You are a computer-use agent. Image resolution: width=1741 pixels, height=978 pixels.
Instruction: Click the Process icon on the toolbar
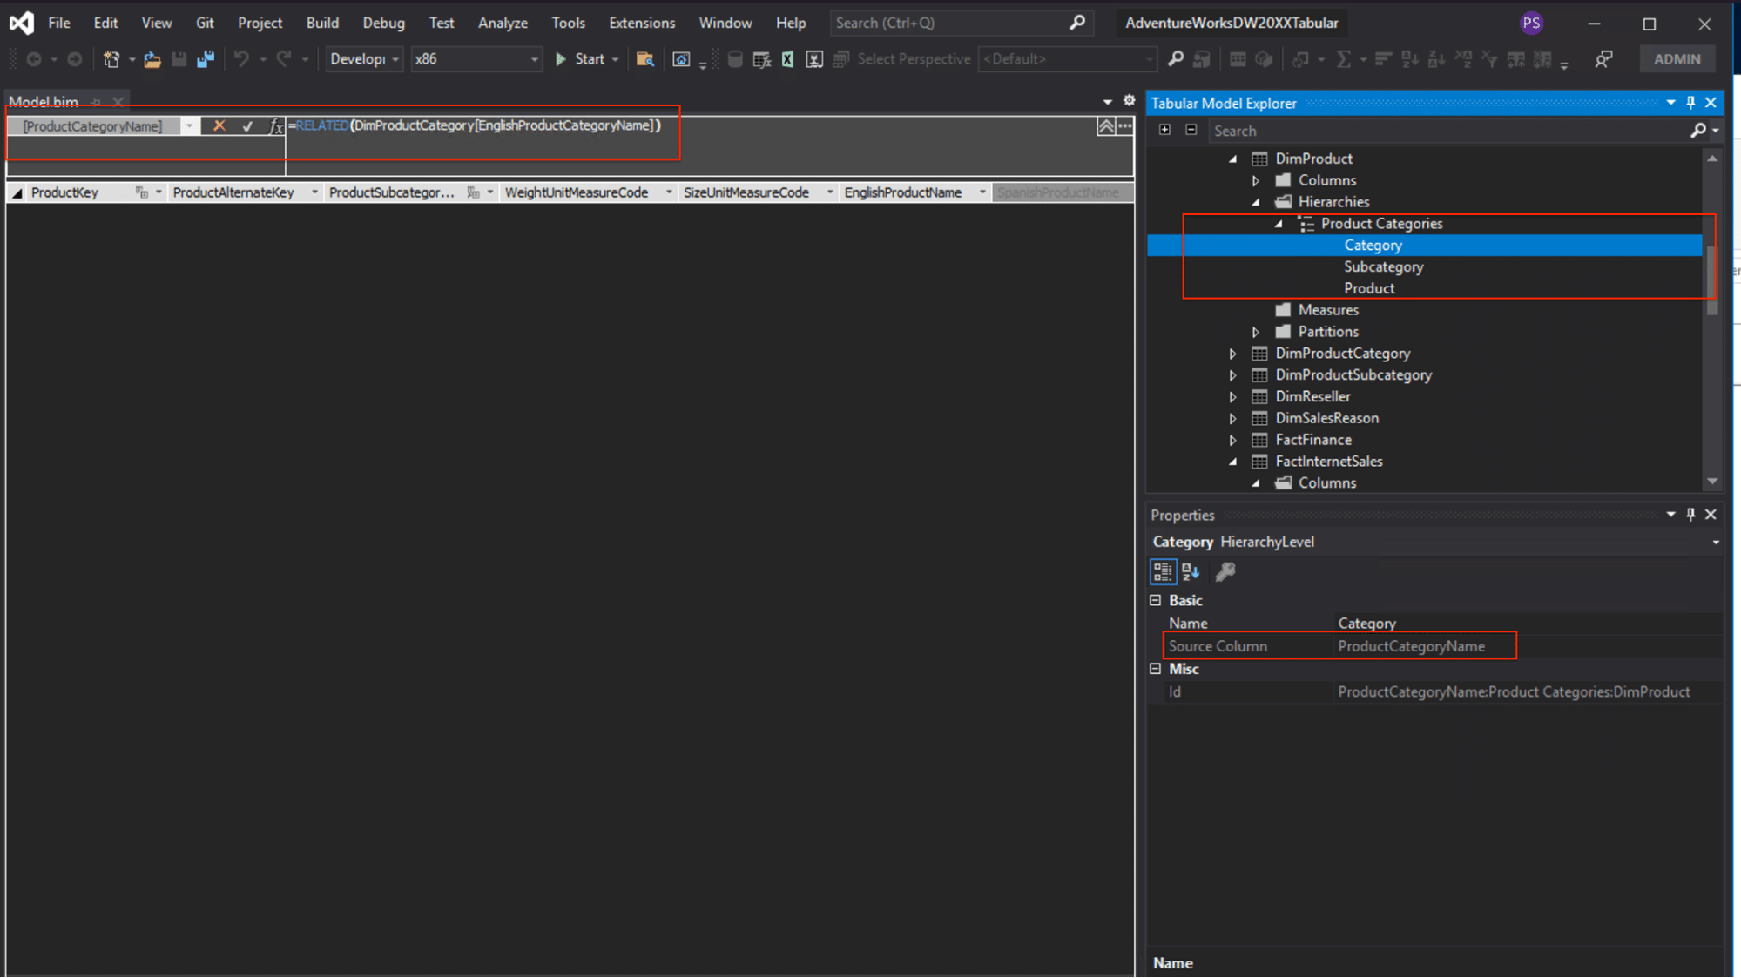click(814, 59)
